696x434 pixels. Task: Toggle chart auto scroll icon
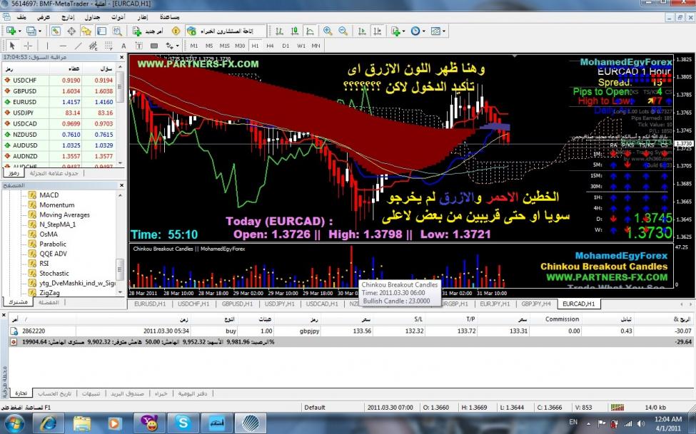pyautogui.click(x=362, y=31)
